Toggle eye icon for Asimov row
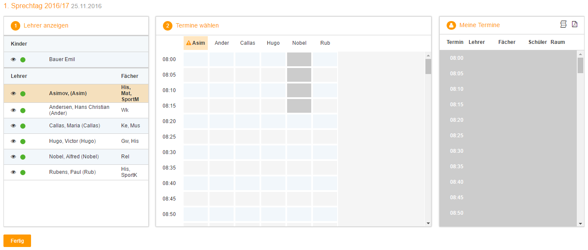Screen dimensions: 588x250 tap(13, 93)
